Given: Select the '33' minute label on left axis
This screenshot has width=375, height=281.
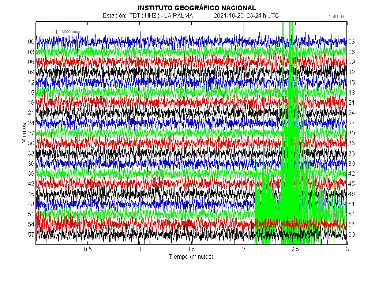Looking at the screenshot, I should click(x=31, y=153).
